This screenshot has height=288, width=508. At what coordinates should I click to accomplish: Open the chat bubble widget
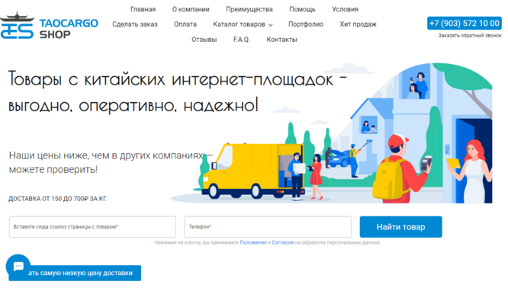18,267
